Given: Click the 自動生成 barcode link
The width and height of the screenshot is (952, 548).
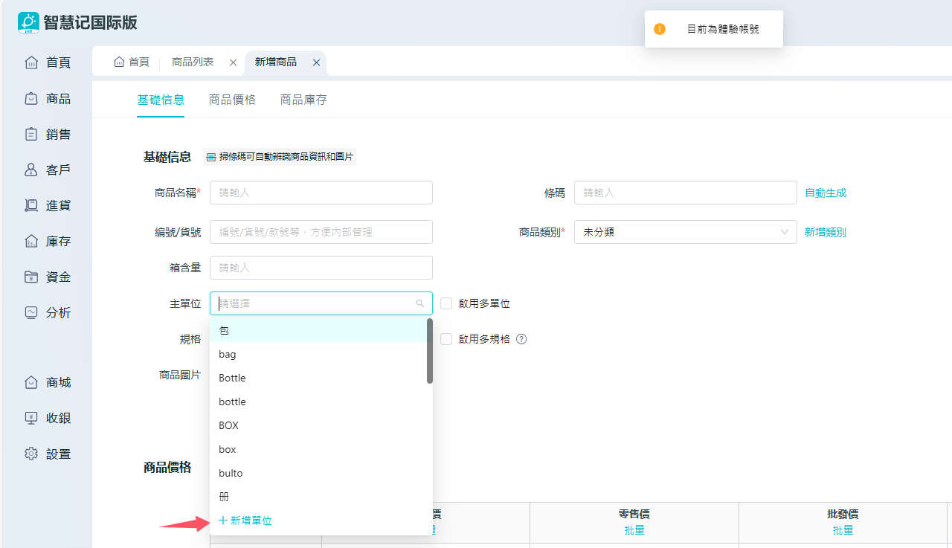Looking at the screenshot, I should click(826, 193).
